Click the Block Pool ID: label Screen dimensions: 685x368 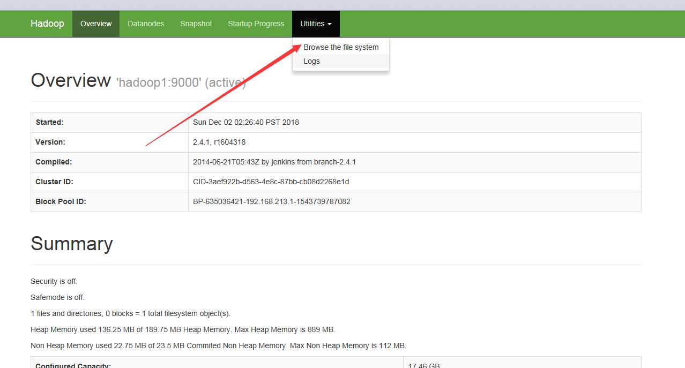pos(61,201)
